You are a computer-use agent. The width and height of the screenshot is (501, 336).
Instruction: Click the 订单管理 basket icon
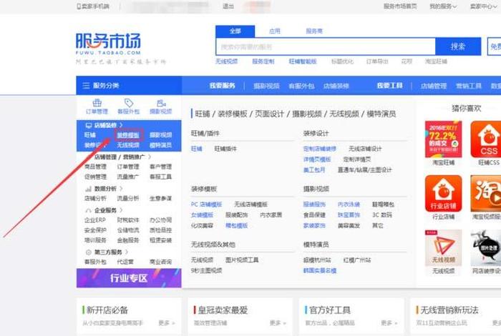pos(97,103)
